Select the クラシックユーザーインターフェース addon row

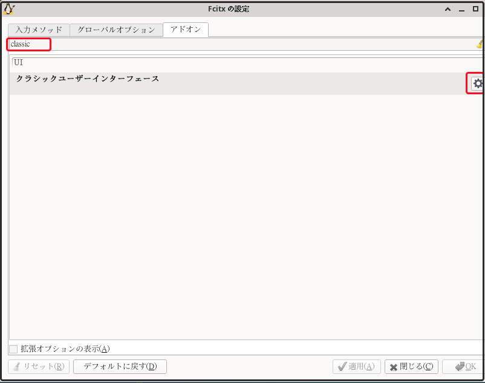[246, 83]
